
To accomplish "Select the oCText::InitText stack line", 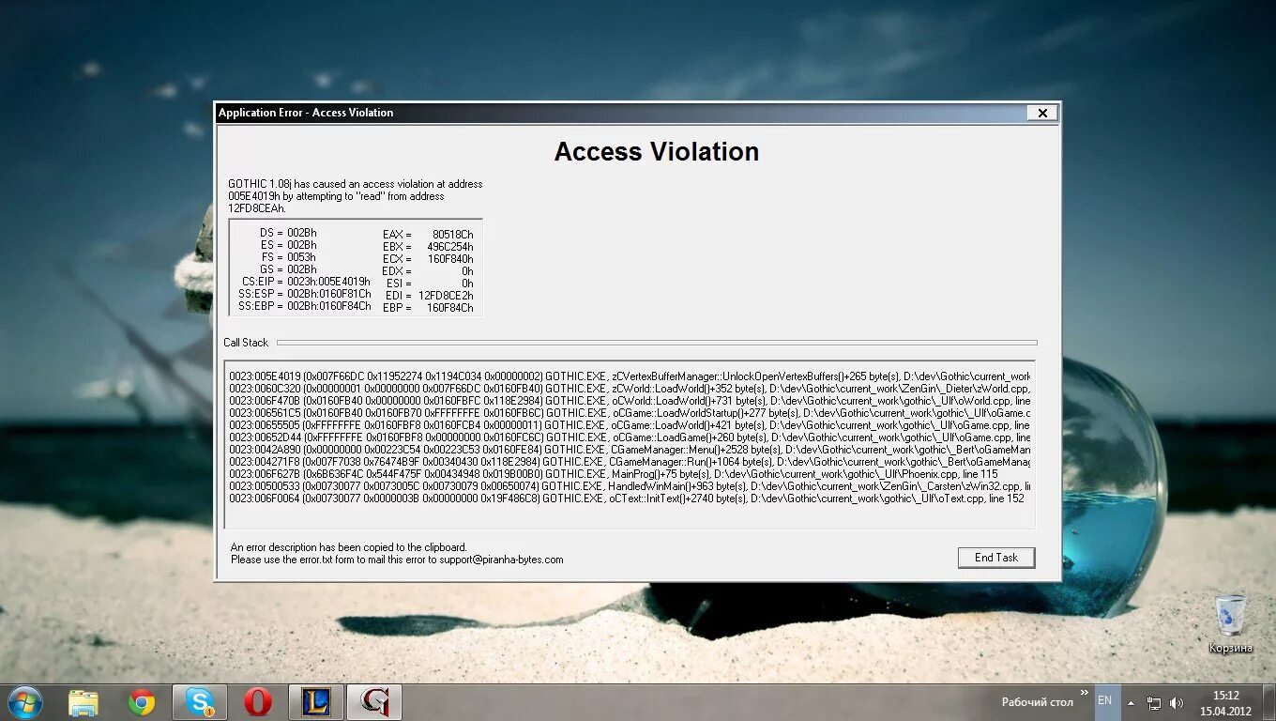I will 627,499.
